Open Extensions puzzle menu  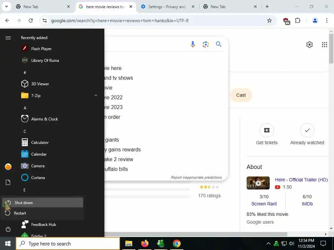[298, 21]
